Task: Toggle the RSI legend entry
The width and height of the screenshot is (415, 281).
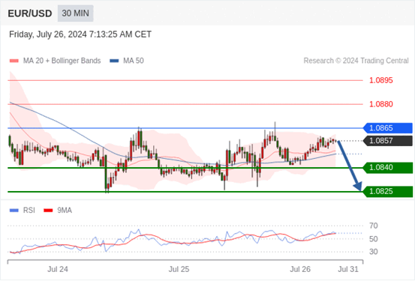Action: (x=23, y=211)
